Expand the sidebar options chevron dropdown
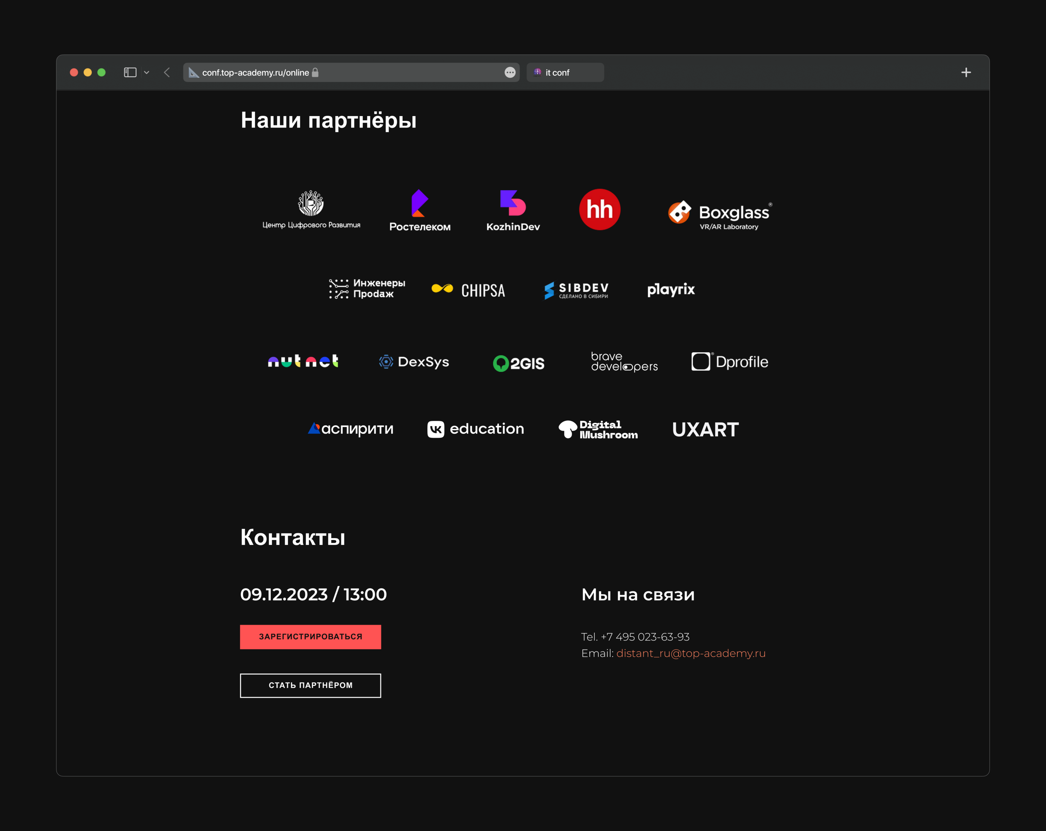Image resolution: width=1046 pixels, height=831 pixels. pos(146,72)
